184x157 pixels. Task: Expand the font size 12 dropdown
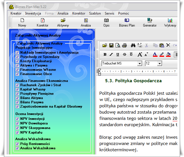click(159, 63)
